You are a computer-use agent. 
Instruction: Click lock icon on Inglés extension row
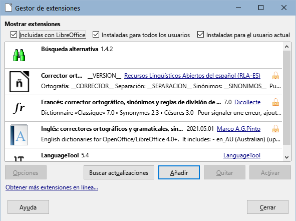(275, 129)
